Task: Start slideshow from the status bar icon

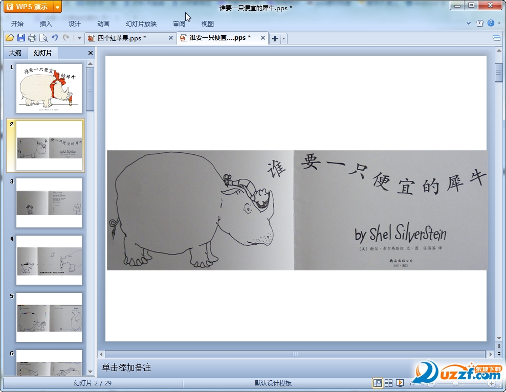Action: coord(400,383)
